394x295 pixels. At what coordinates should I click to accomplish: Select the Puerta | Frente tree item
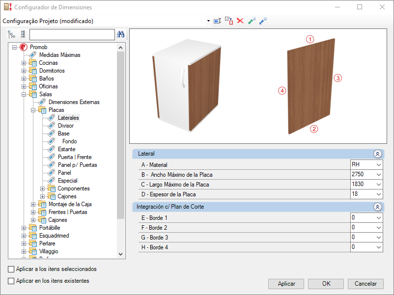point(75,157)
